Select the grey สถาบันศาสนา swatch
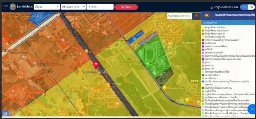256x119 pixels. click(x=203, y=78)
